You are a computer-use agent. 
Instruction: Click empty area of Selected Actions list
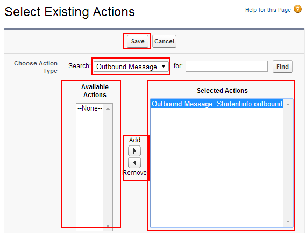(217, 167)
